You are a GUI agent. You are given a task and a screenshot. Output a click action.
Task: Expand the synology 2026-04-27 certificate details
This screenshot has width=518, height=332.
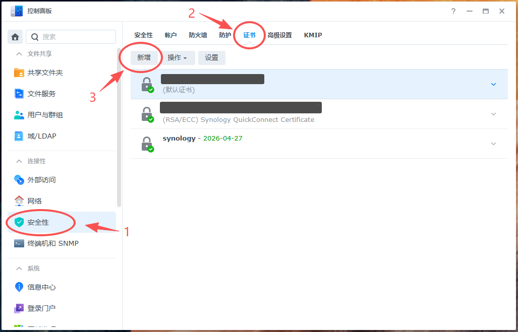coord(493,144)
